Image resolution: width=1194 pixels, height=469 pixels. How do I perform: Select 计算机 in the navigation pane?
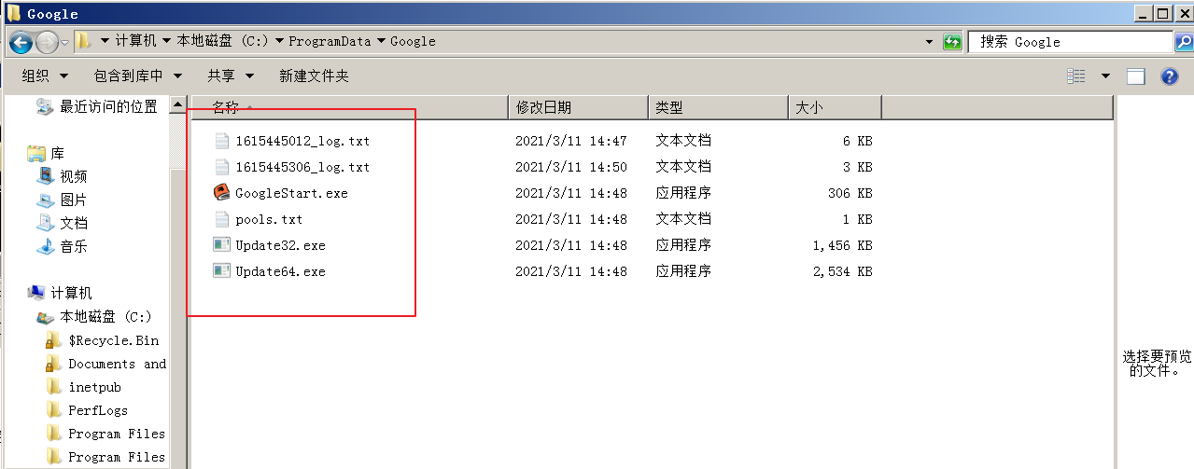[x=71, y=293]
